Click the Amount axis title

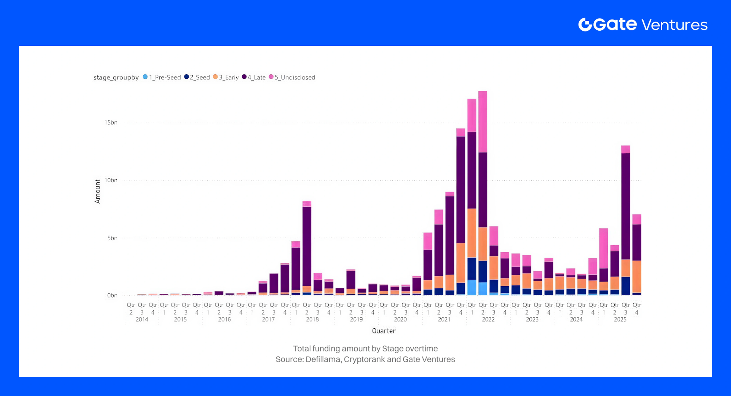(x=97, y=191)
